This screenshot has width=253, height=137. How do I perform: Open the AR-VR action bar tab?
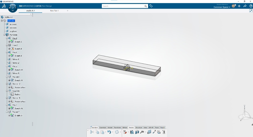click(151, 128)
